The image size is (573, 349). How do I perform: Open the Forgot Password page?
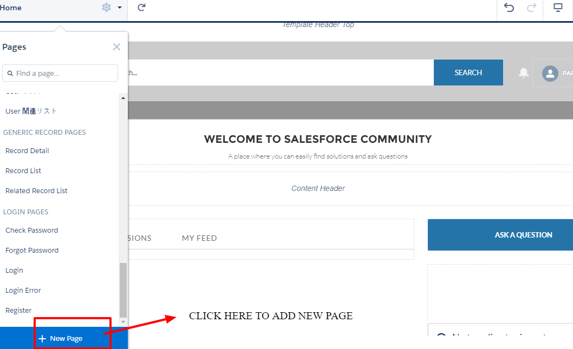pyautogui.click(x=32, y=251)
